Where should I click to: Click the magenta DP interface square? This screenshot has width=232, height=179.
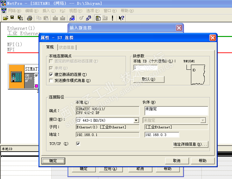pyautogui.click(x=36, y=86)
